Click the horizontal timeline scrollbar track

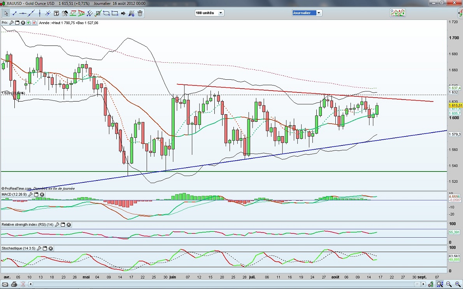[233, 284]
